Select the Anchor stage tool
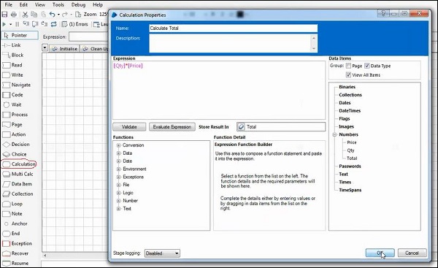 pyautogui.click(x=15, y=224)
